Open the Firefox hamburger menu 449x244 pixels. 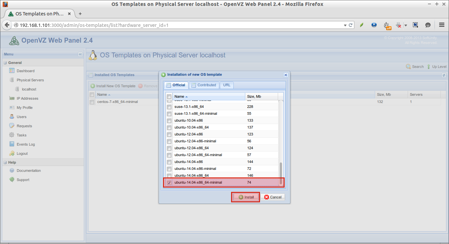(442, 25)
